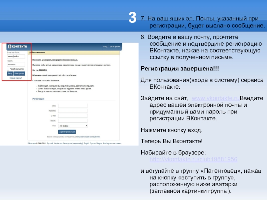Click the "Теперь Вы Вконтакте!" line

172,141
